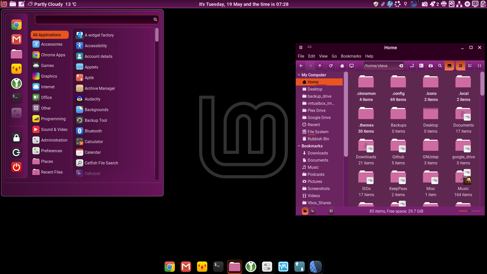Toggle thumbnail preview button
487x274 pixels.
(x=449, y=66)
